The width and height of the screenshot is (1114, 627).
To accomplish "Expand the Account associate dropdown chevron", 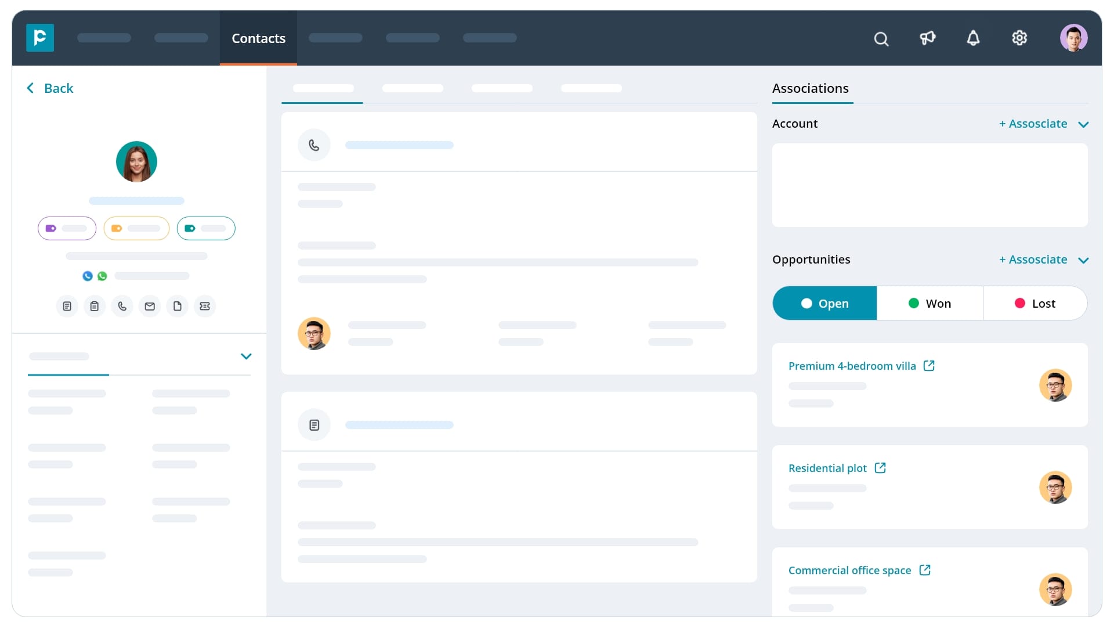I will (x=1083, y=124).
